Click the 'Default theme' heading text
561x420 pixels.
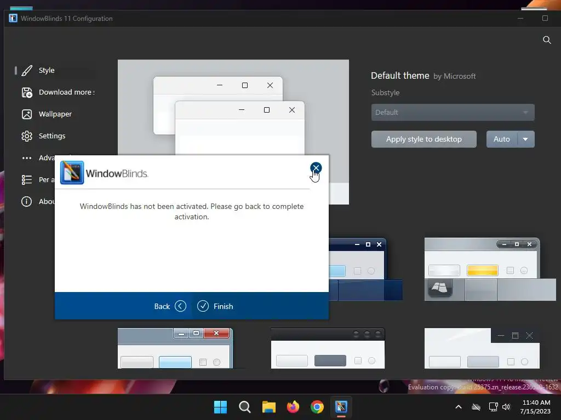coord(400,75)
